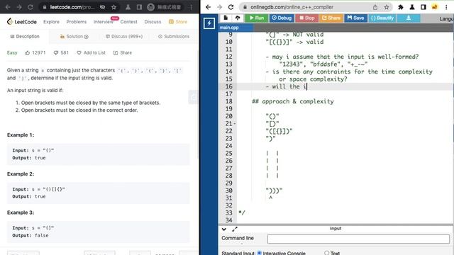Click share icon in OnlineGDB address bar
This screenshot has height=255, width=454.
(375, 7)
